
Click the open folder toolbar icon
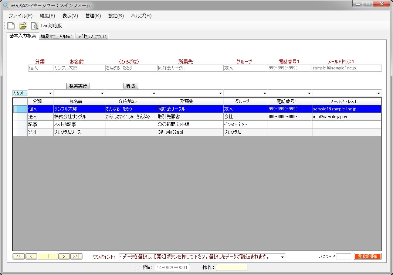pos(23,26)
